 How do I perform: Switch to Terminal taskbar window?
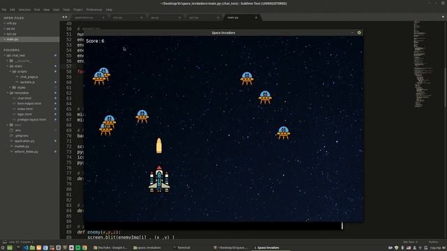point(182,248)
